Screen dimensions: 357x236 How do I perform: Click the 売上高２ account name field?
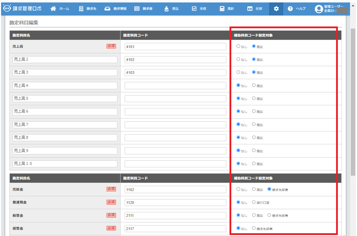[x=65, y=60]
